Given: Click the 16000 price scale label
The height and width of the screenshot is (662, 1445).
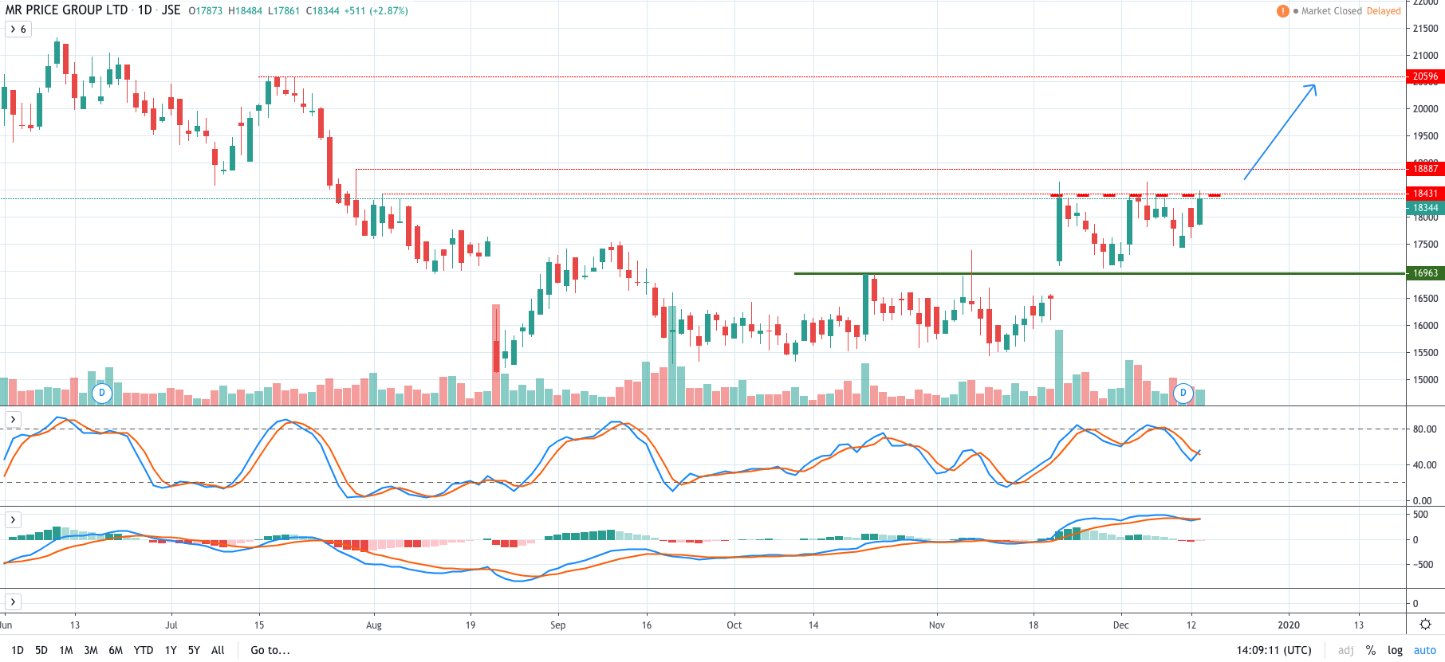Looking at the screenshot, I should coord(1425,326).
